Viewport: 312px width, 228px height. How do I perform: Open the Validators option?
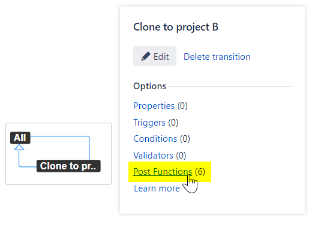153,156
